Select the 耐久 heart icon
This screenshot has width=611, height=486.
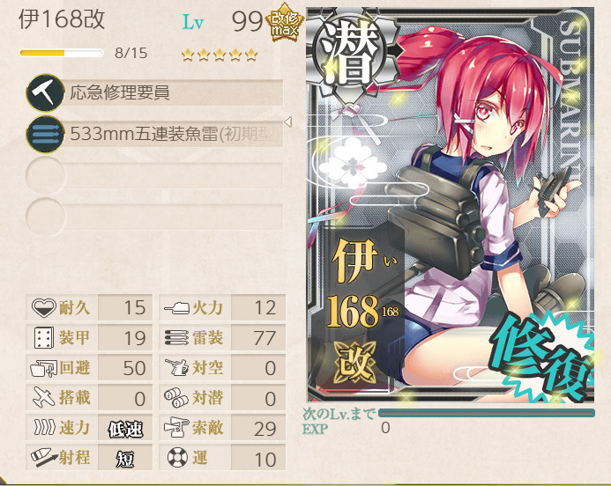(44, 308)
